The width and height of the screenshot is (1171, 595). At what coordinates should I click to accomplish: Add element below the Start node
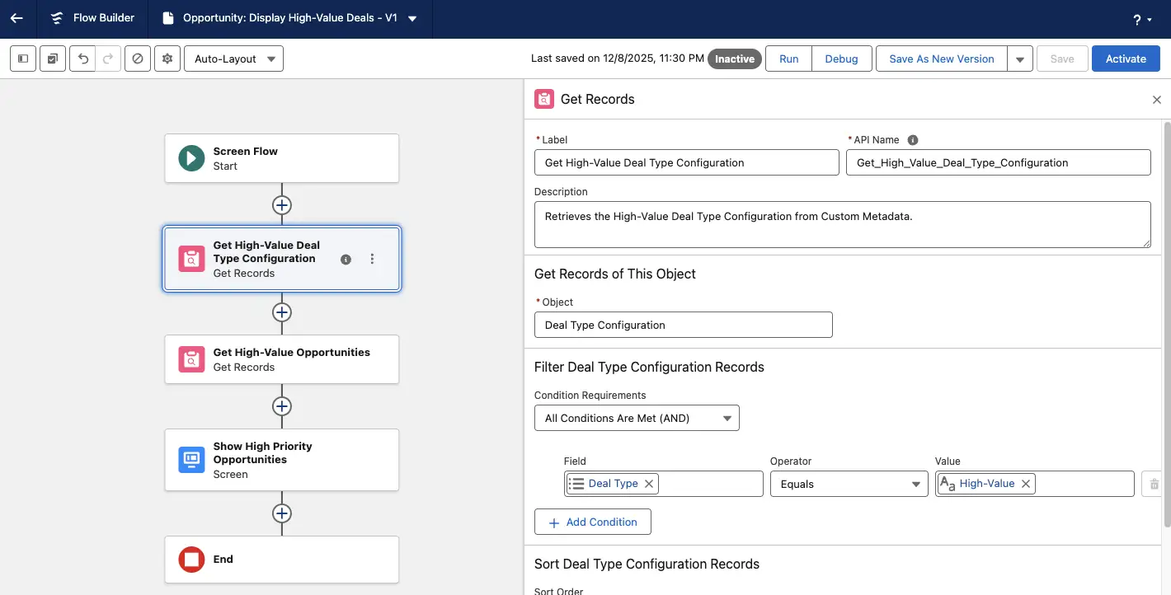[282, 205]
